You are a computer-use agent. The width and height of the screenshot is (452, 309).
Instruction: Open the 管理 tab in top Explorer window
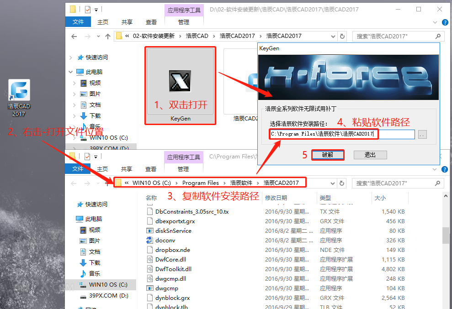(x=184, y=22)
